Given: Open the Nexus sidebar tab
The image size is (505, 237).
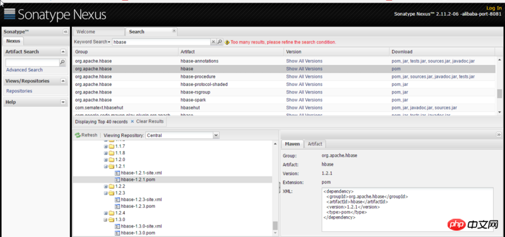Looking at the screenshot, I should click(13, 41).
